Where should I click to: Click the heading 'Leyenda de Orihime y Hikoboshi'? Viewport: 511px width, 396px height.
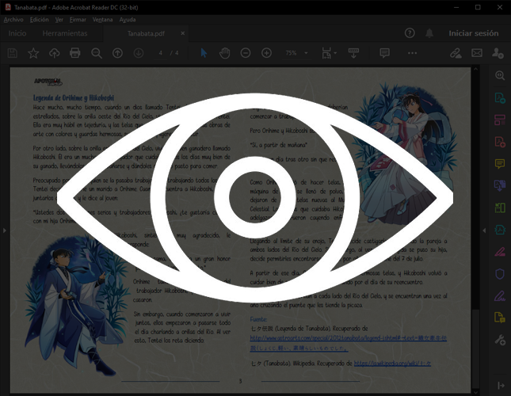(74, 97)
